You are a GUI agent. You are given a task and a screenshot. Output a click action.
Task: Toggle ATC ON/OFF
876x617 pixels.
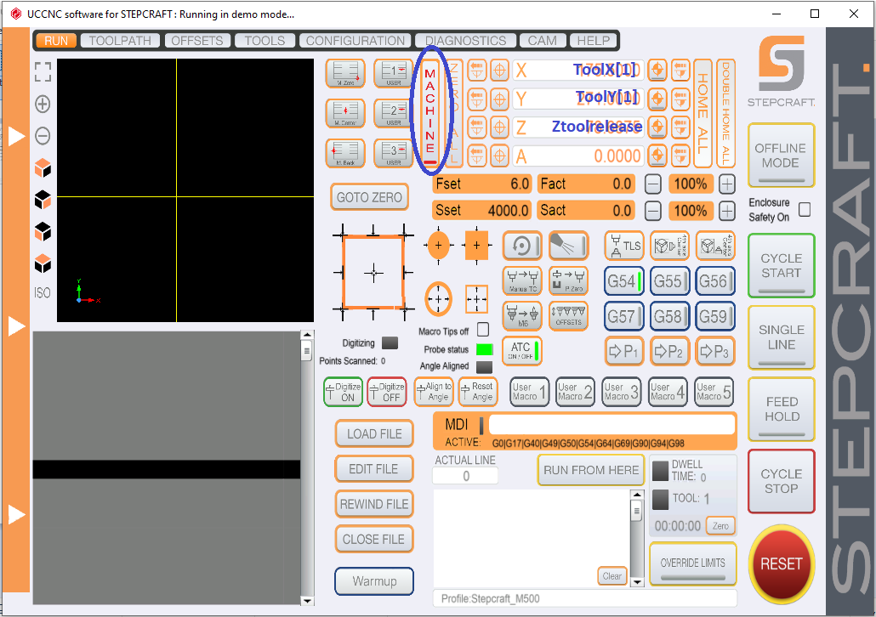[522, 351]
